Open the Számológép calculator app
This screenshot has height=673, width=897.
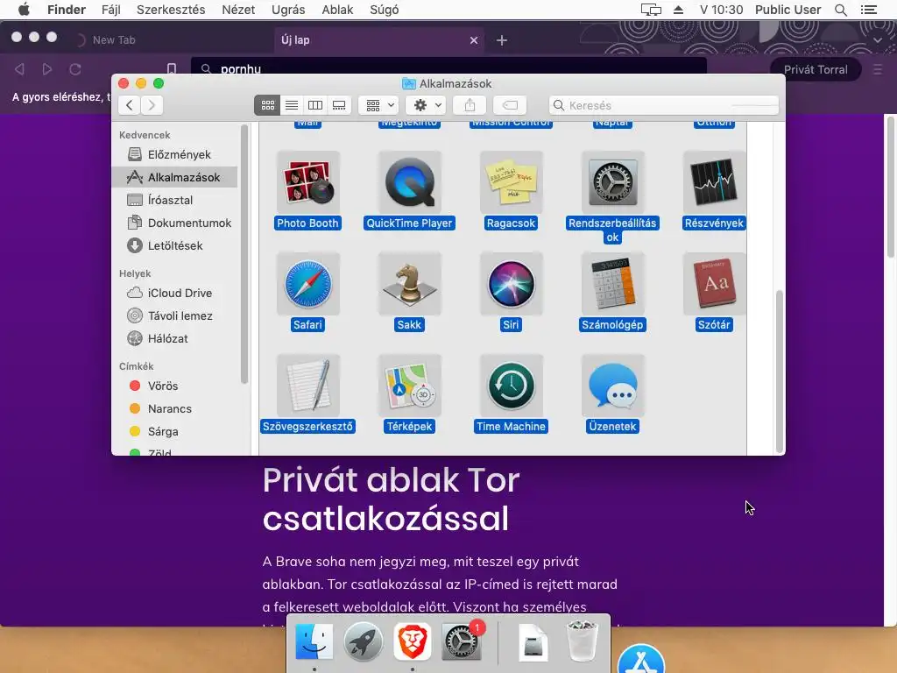point(612,284)
